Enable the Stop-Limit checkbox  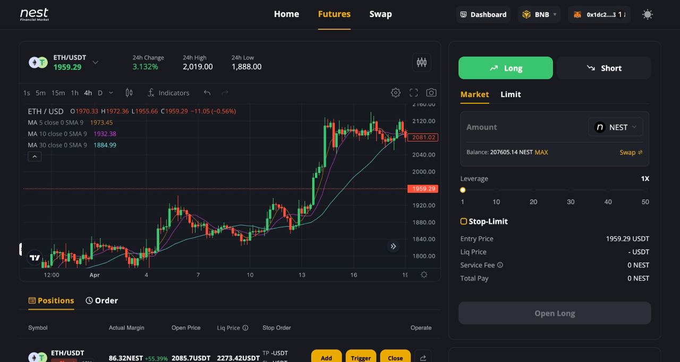click(464, 222)
